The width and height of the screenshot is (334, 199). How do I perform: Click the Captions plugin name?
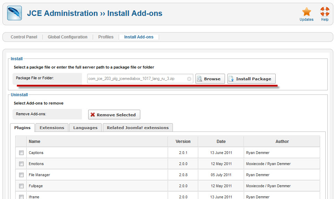[x=36, y=153]
